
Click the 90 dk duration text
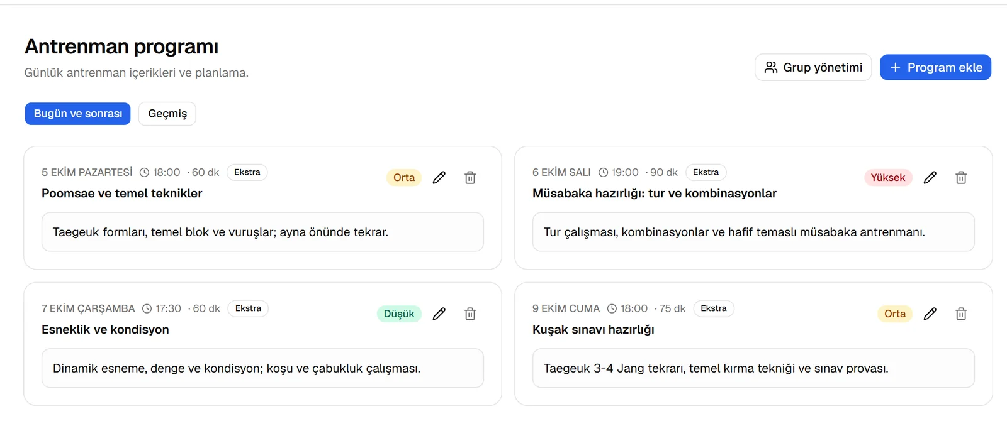664,172
